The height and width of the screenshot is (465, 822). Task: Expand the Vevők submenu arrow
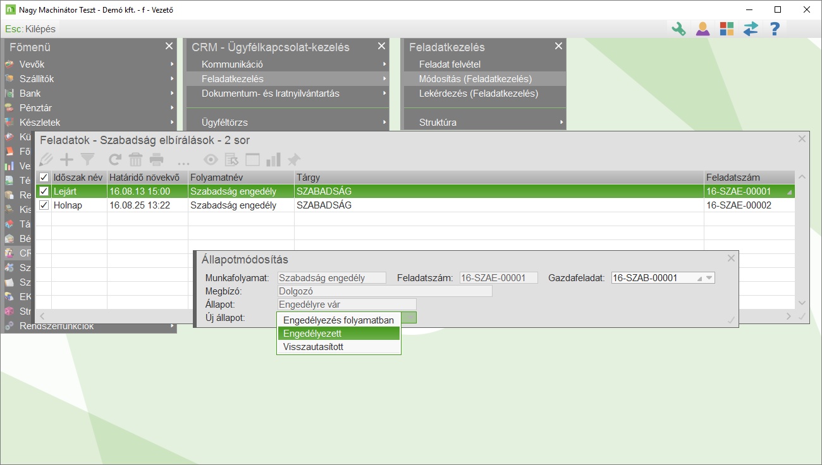(x=172, y=64)
